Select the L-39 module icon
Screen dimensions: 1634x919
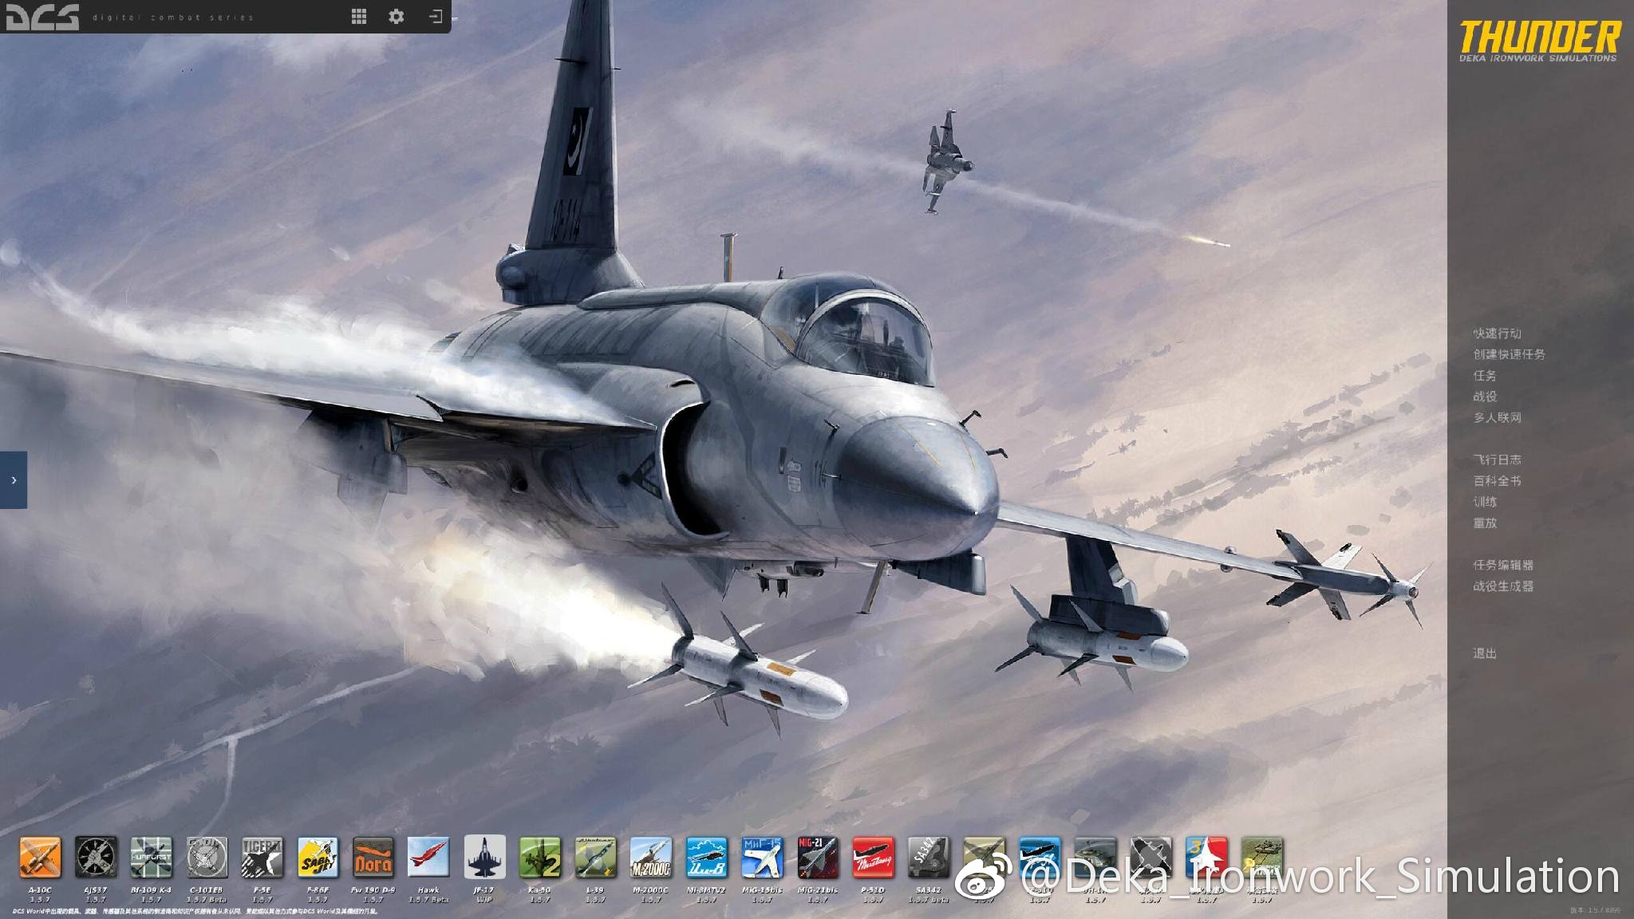pyautogui.click(x=595, y=858)
